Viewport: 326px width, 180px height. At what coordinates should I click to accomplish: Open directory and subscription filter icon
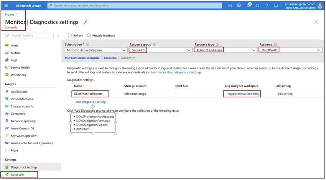click(x=239, y=6)
